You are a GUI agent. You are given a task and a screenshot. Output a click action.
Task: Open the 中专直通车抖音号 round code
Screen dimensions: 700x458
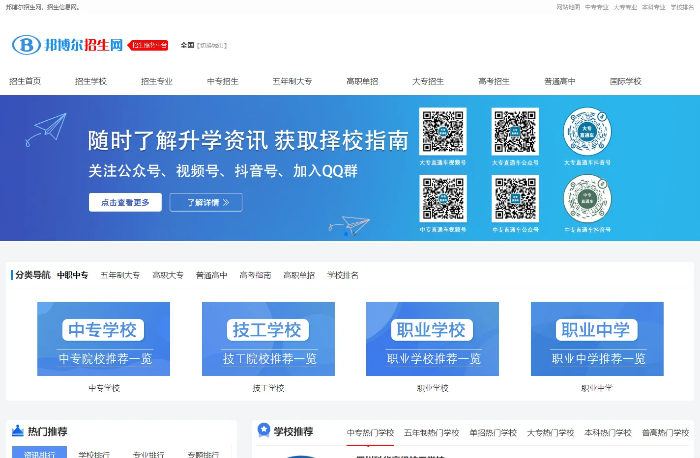tap(587, 199)
